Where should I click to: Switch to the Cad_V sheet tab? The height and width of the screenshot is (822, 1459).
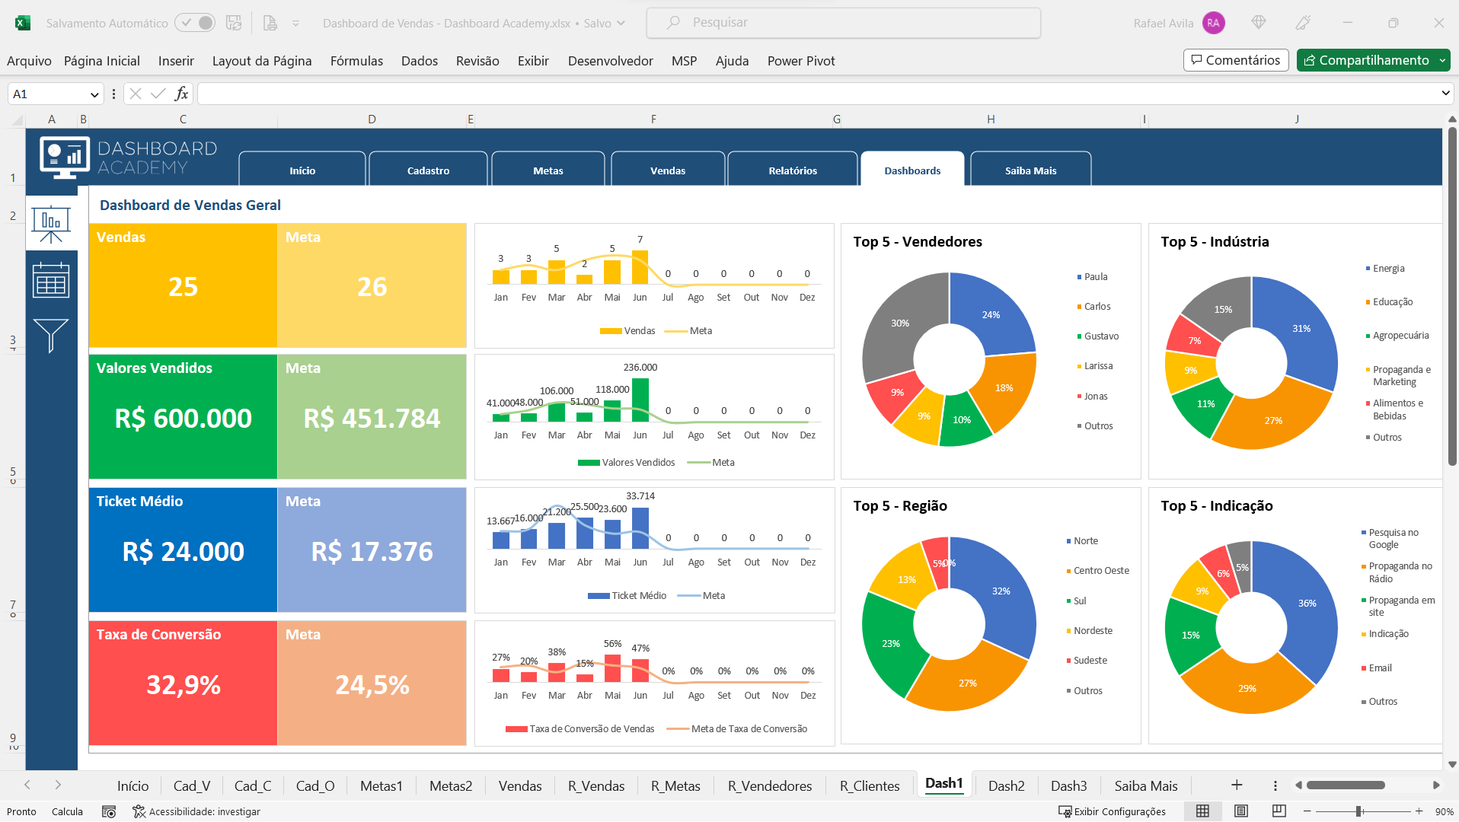(x=192, y=785)
